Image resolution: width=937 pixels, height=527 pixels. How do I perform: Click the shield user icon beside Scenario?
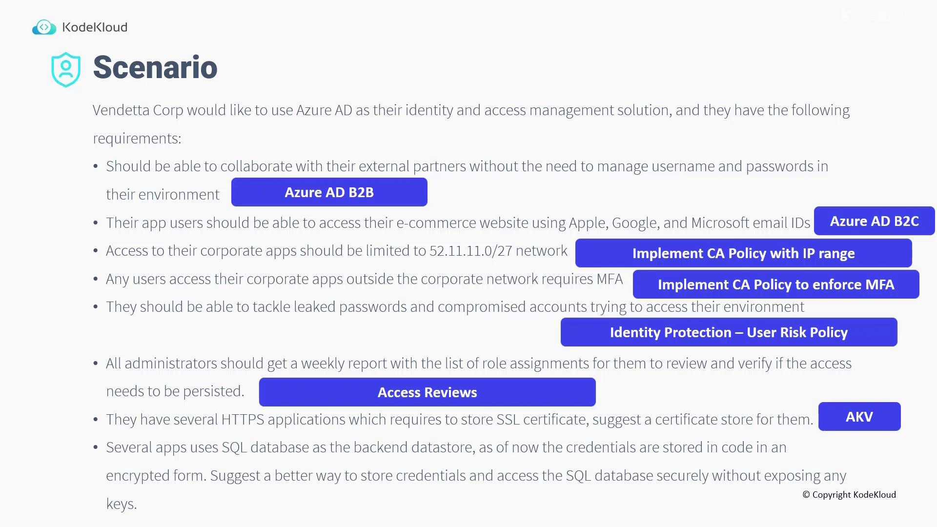pyautogui.click(x=66, y=70)
